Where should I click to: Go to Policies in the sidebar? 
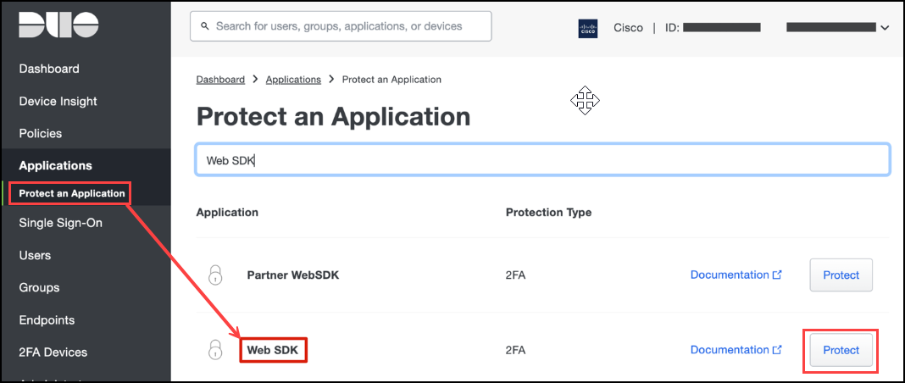point(41,133)
